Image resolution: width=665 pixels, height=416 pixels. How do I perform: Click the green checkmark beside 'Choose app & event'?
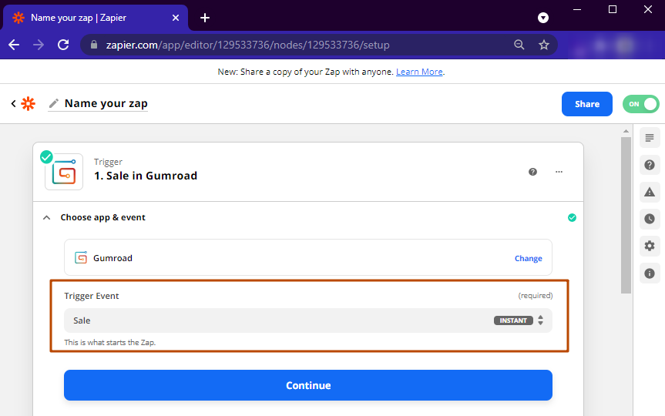tap(572, 217)
